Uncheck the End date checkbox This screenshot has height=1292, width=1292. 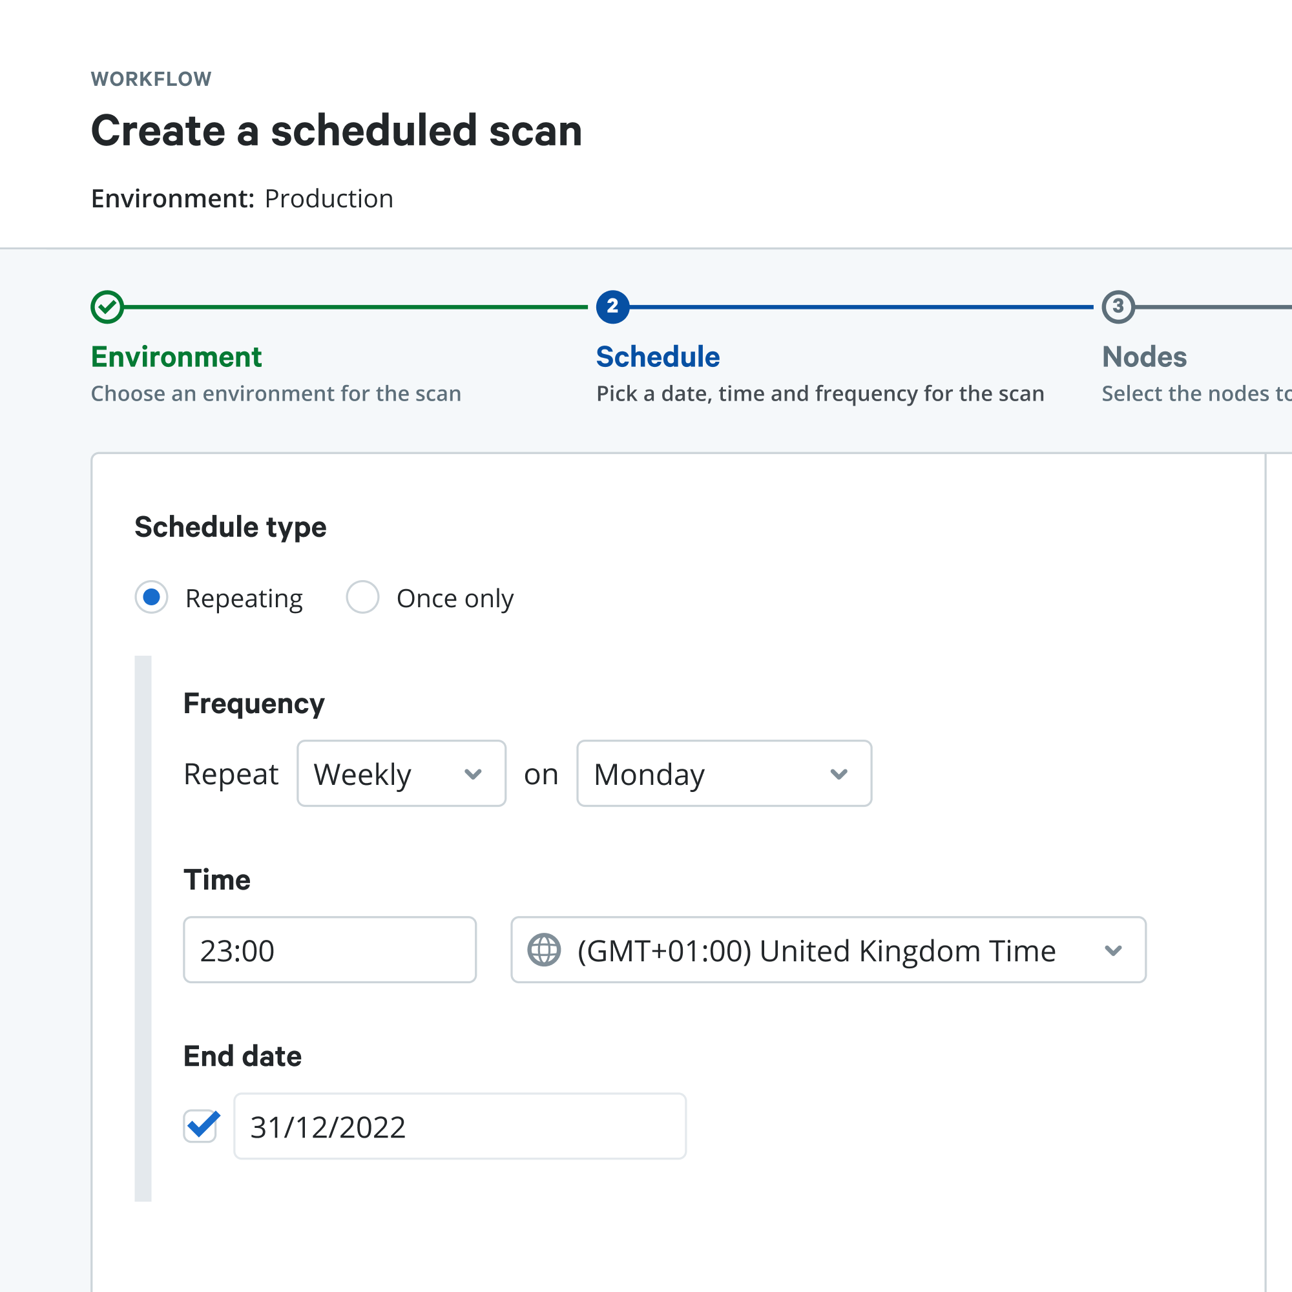point(200,1126)
